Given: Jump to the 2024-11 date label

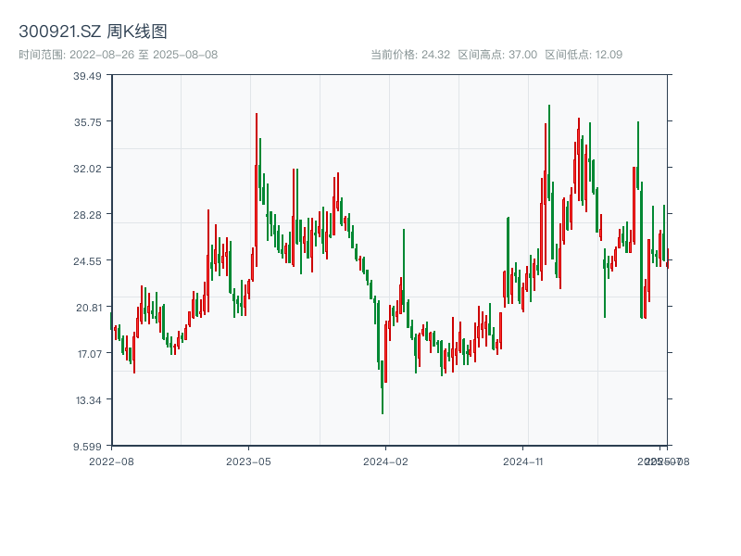Looking at the screenshot, I should coord(523,461).
